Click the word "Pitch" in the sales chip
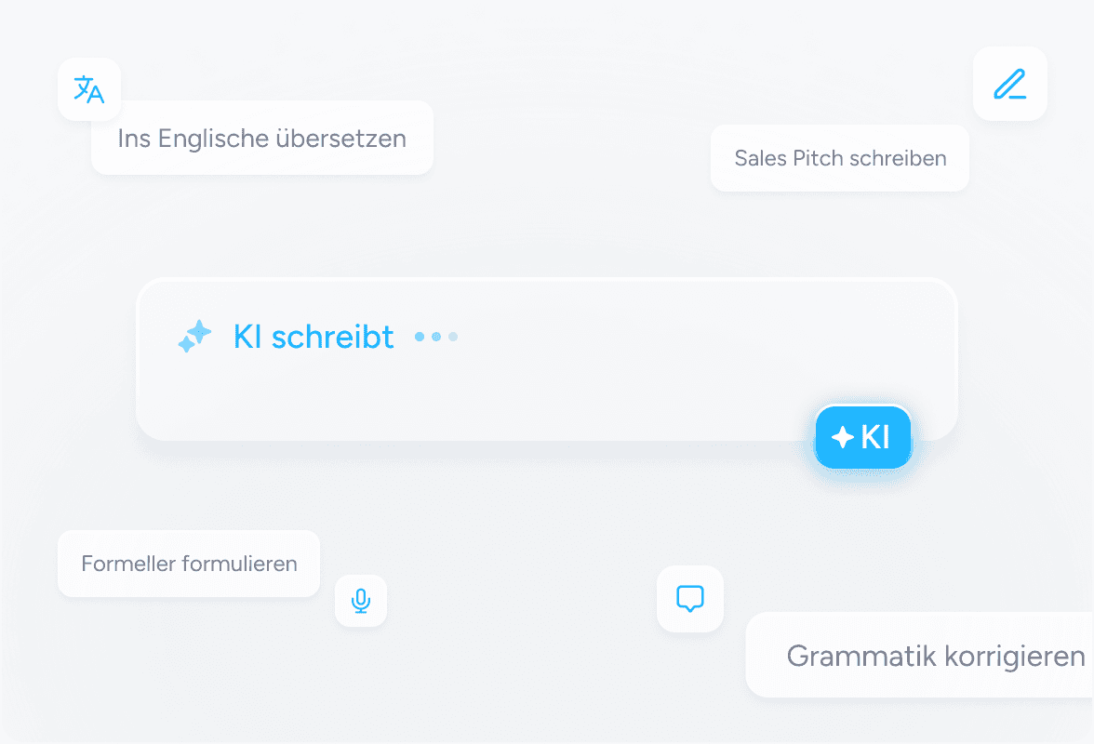This screenshot has height=744, width=1094. coord(815,158)
